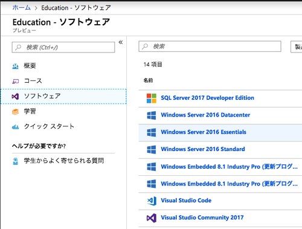302x229 pixels.
Task: Click the 名前 column header
Action: point(148,80)
